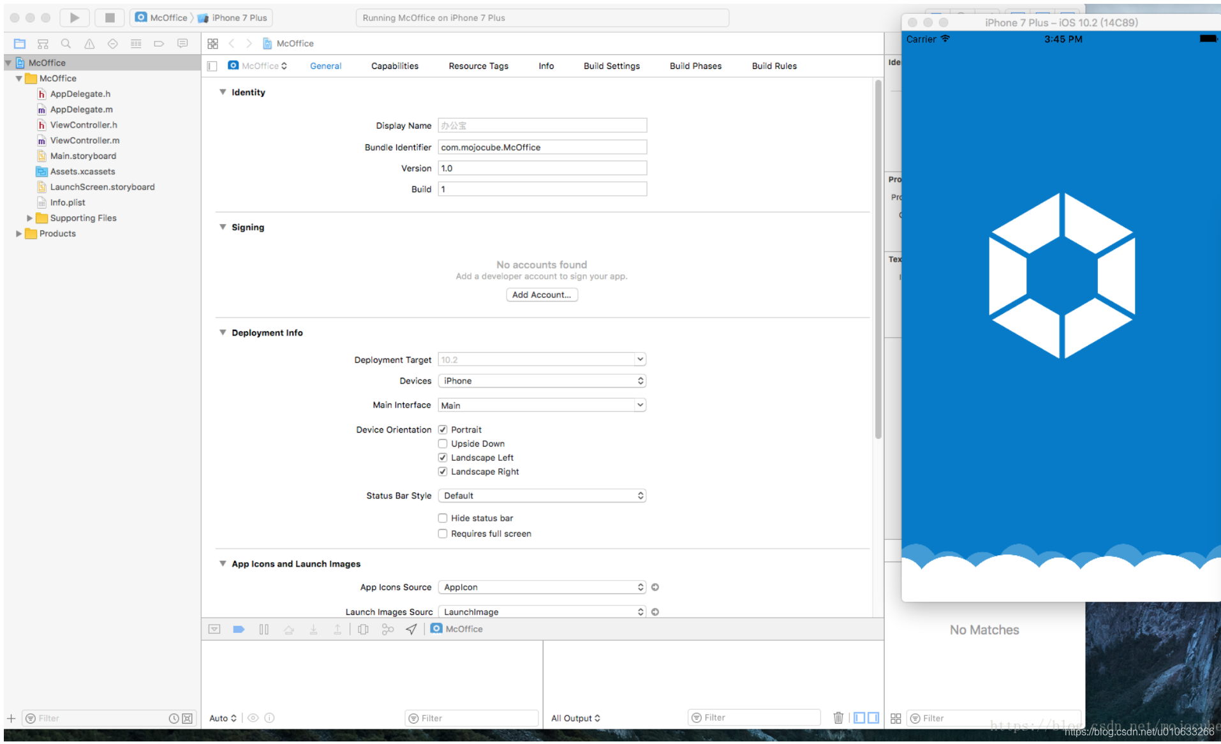The width and height of the screenshot is (1221, 744).
Task: Toggle source control status filter icon
Action: click(x=187, y=718)
